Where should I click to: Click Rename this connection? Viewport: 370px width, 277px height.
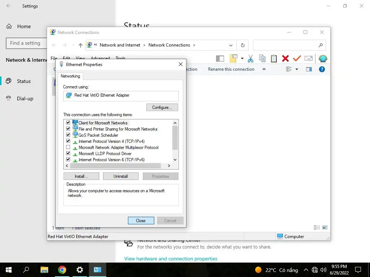coord(231,69)
